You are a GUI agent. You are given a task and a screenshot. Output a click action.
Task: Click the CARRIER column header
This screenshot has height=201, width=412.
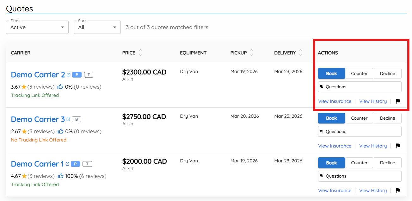click(x=21, y=53)
